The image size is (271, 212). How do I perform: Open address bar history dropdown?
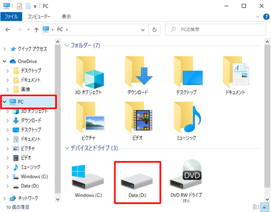click(143, 30)
